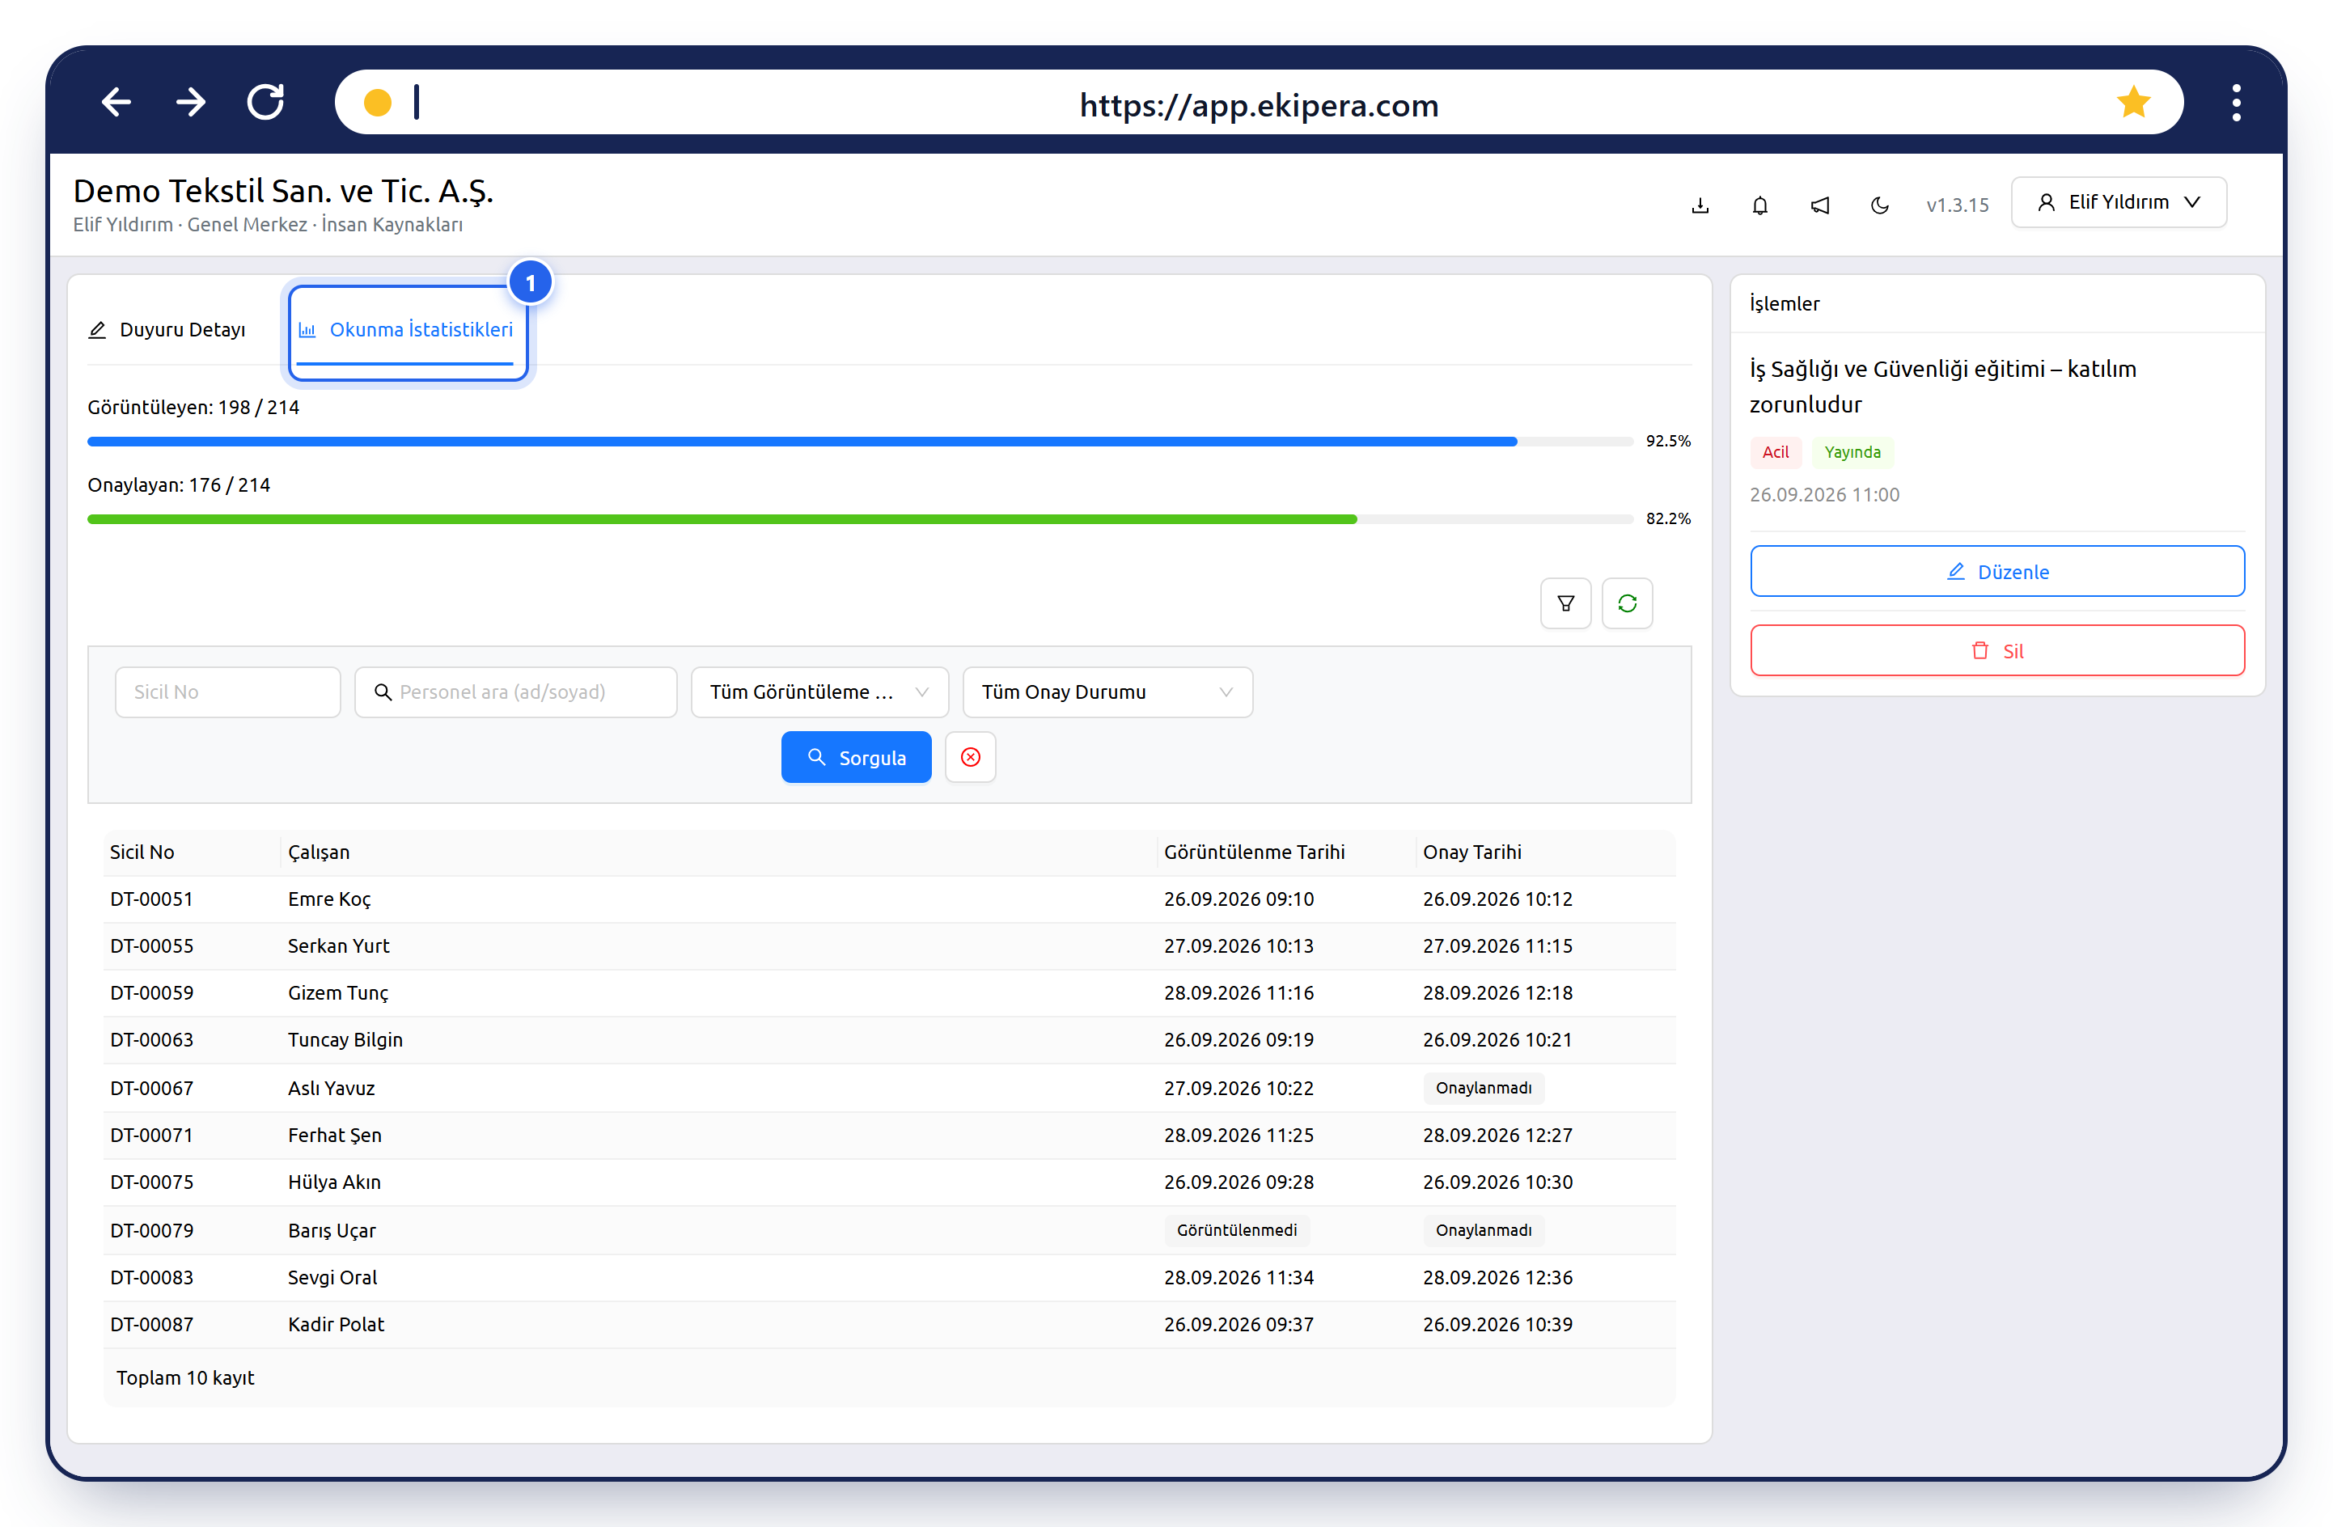Click the Gizem Tunç employee name
This screenshot has height=1527, width=2333.
point(338,994)
